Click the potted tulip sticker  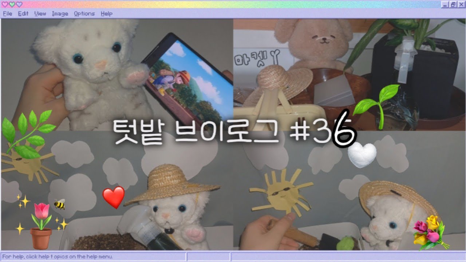41,226
